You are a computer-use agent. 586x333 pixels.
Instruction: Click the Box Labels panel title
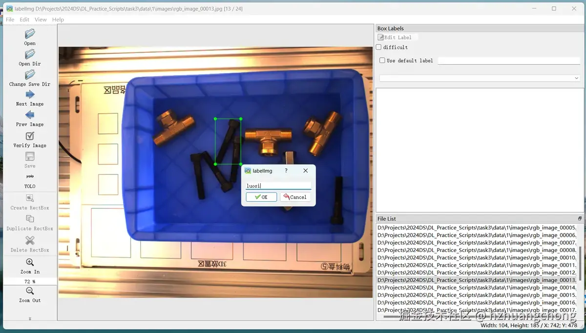[x=391, y=28]
